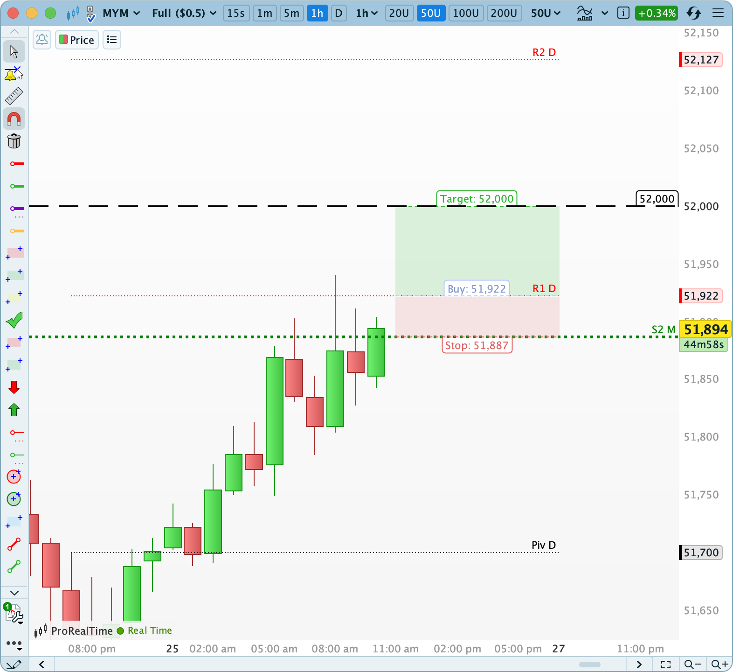Open the hamburger main menu
This screenshot has height=672, width=733.
(x=718, y=13)
